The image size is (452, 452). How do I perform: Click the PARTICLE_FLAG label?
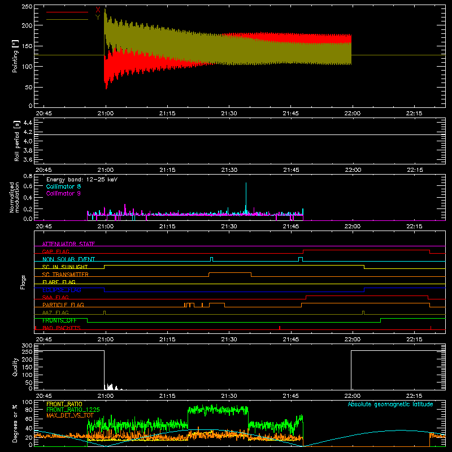pyautogui.click(x=63, y=305)
